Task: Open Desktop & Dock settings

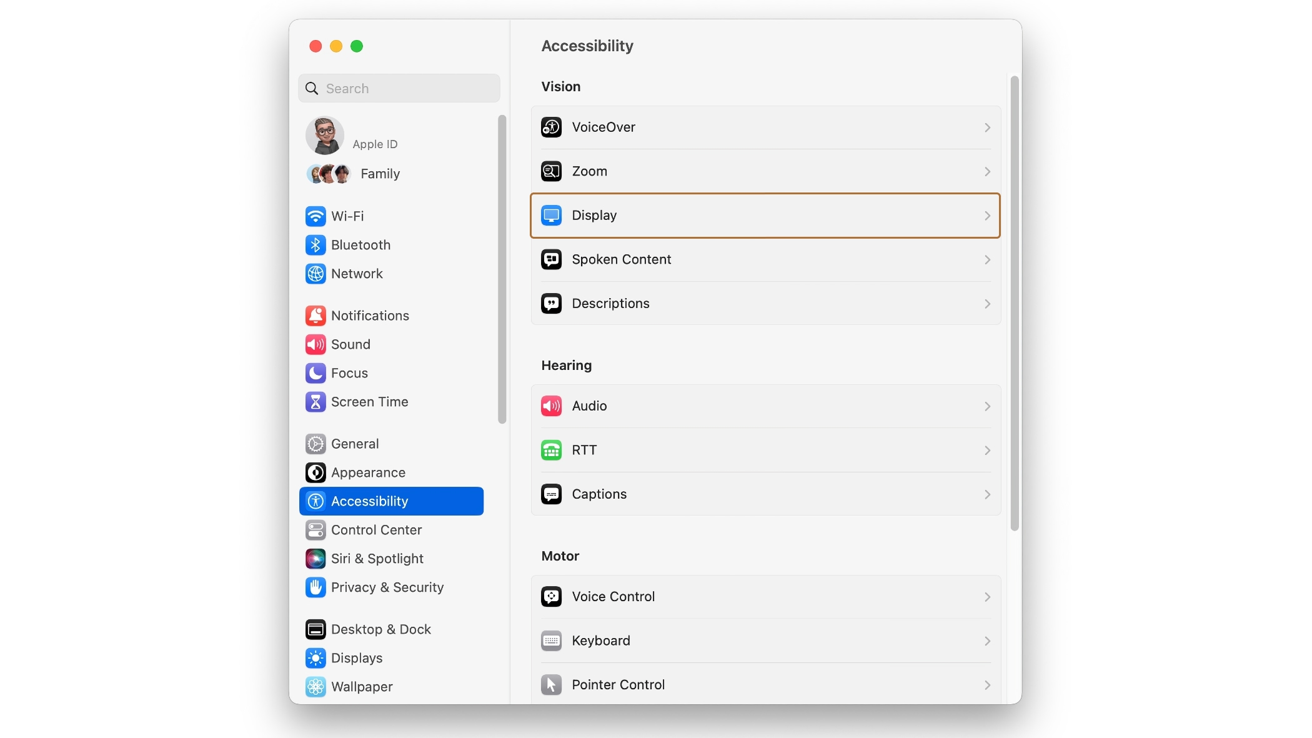Action: pyautogui.click(x=380, y=629)
